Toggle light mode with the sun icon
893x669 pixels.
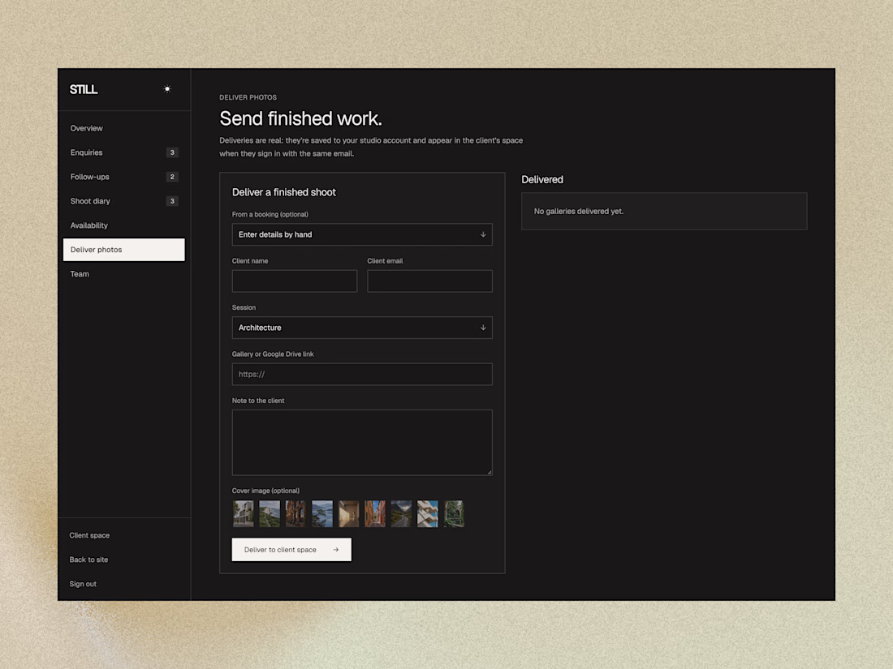(167, 88)
